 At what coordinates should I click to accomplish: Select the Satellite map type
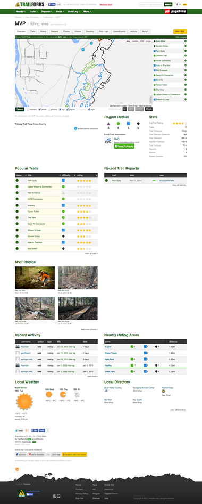point(136,41)
